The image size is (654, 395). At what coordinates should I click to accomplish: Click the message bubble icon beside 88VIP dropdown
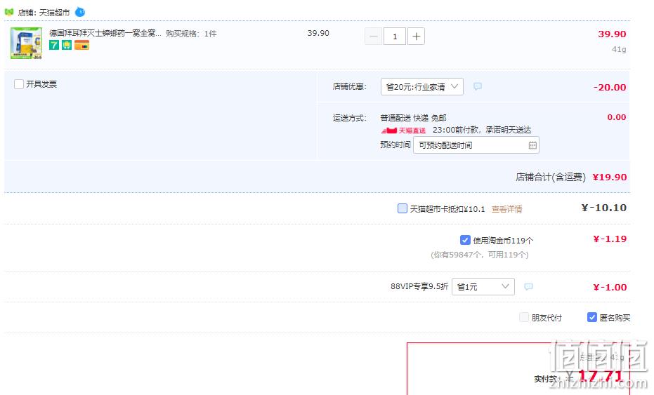(528, 287)
